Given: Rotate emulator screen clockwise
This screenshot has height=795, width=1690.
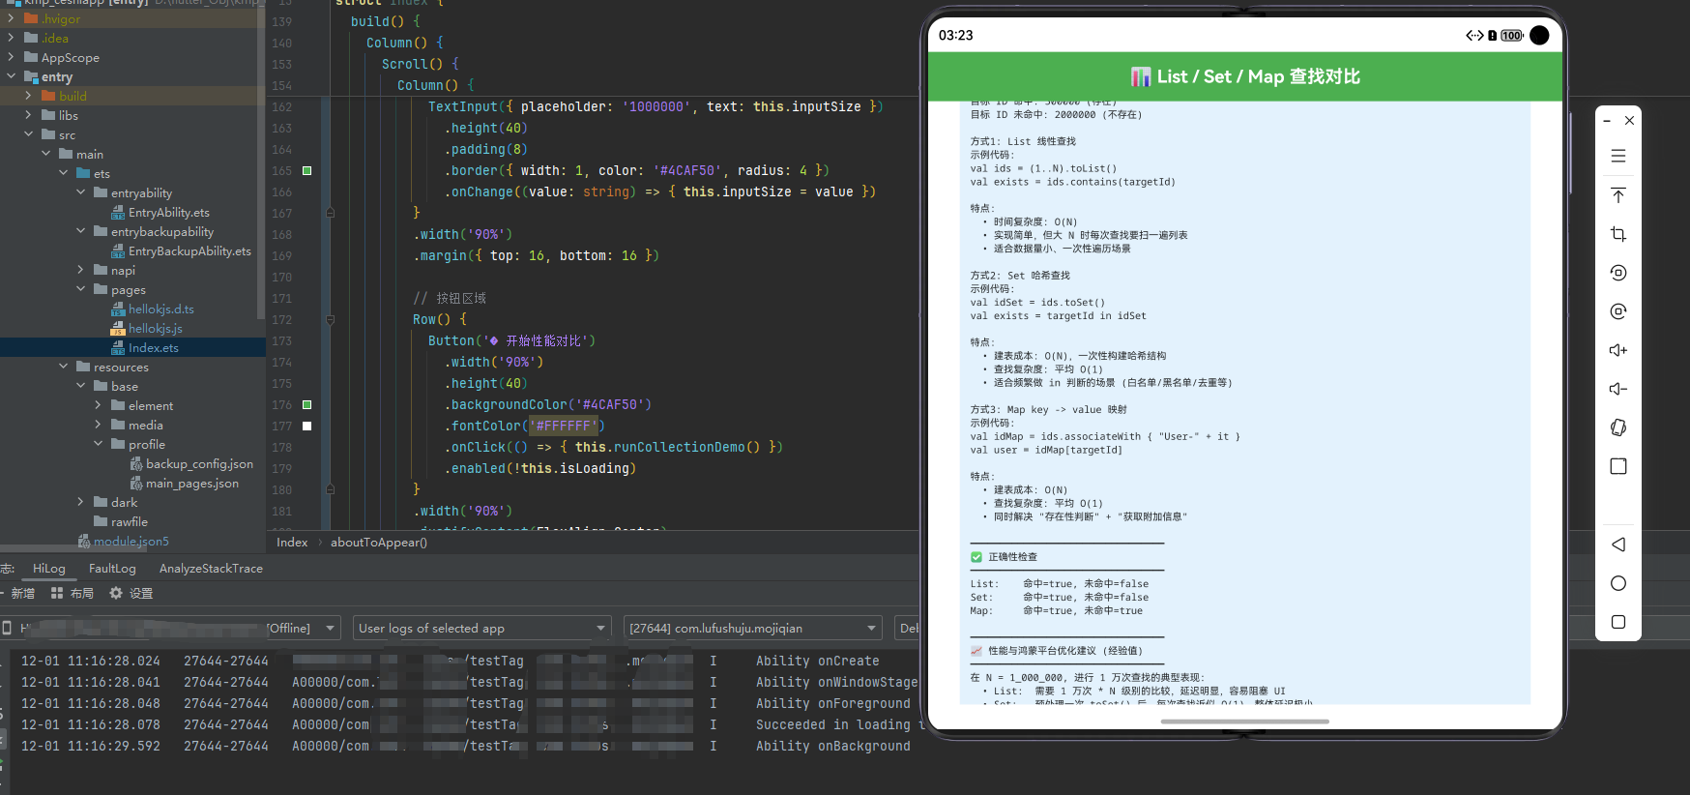Looking at the screenshot, I should pyautogui.click(x=1618, y=311).
